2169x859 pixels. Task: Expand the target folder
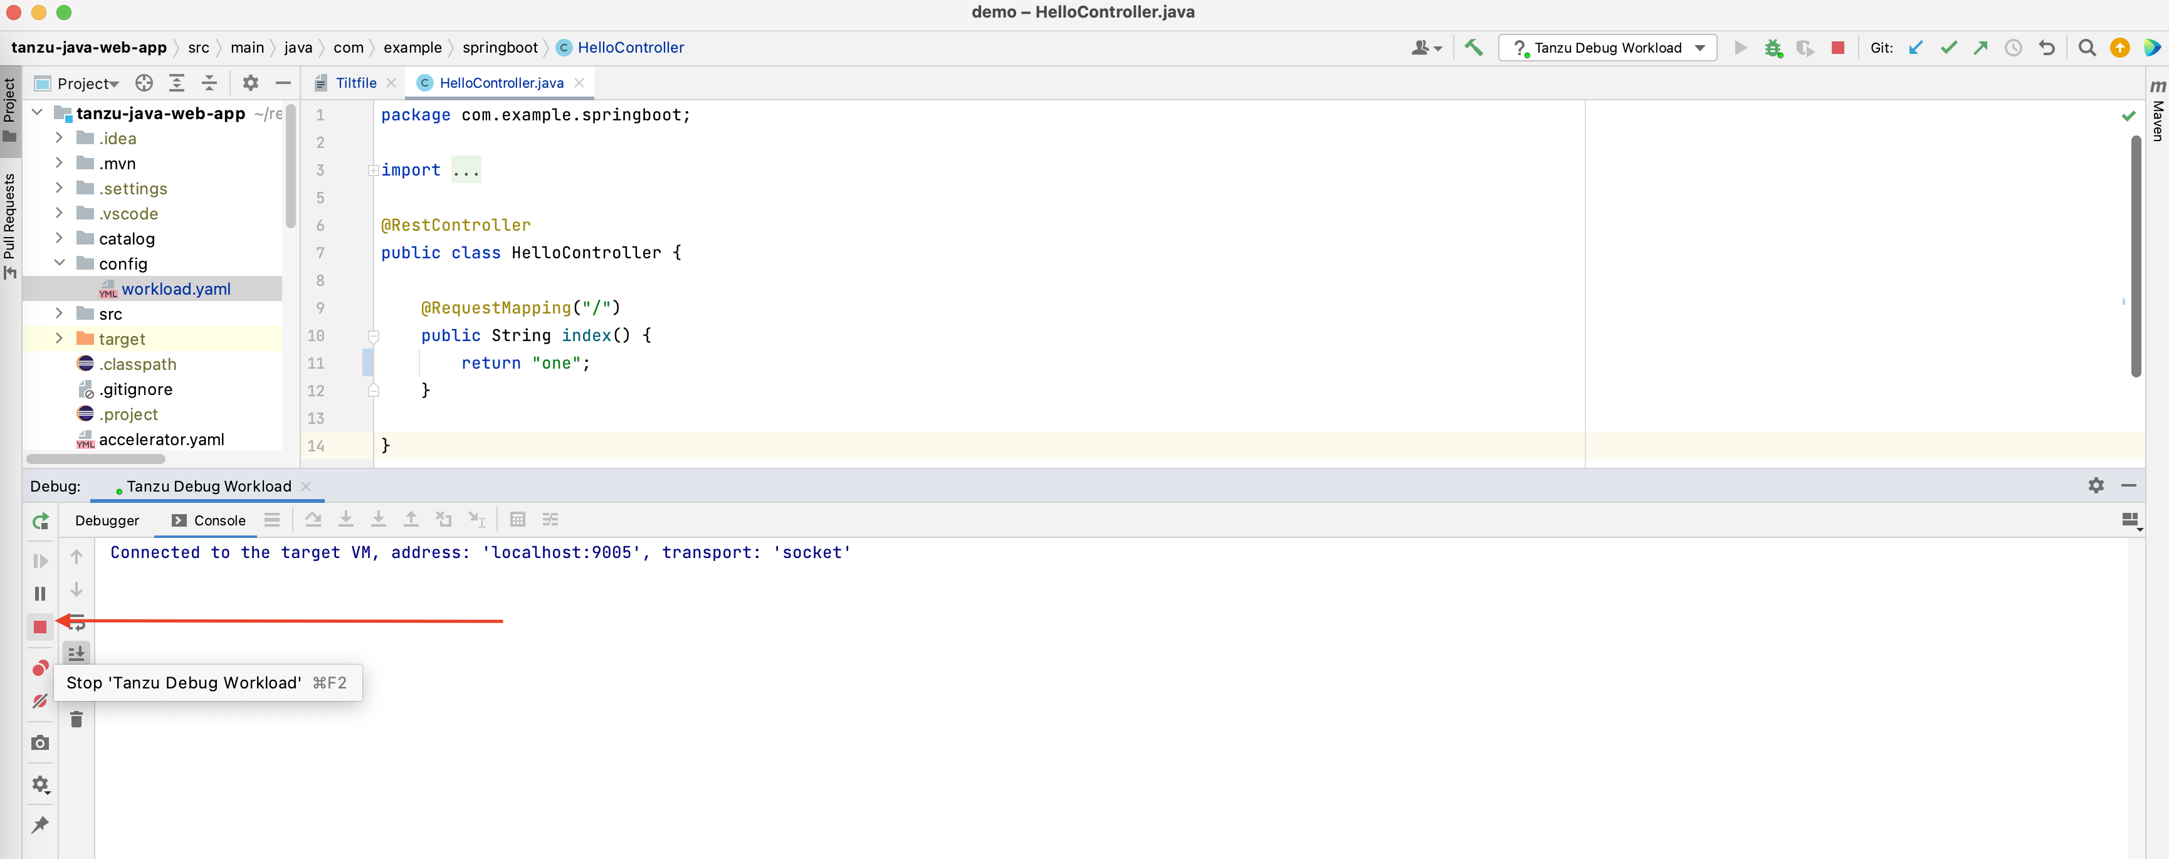click(59, 339)
